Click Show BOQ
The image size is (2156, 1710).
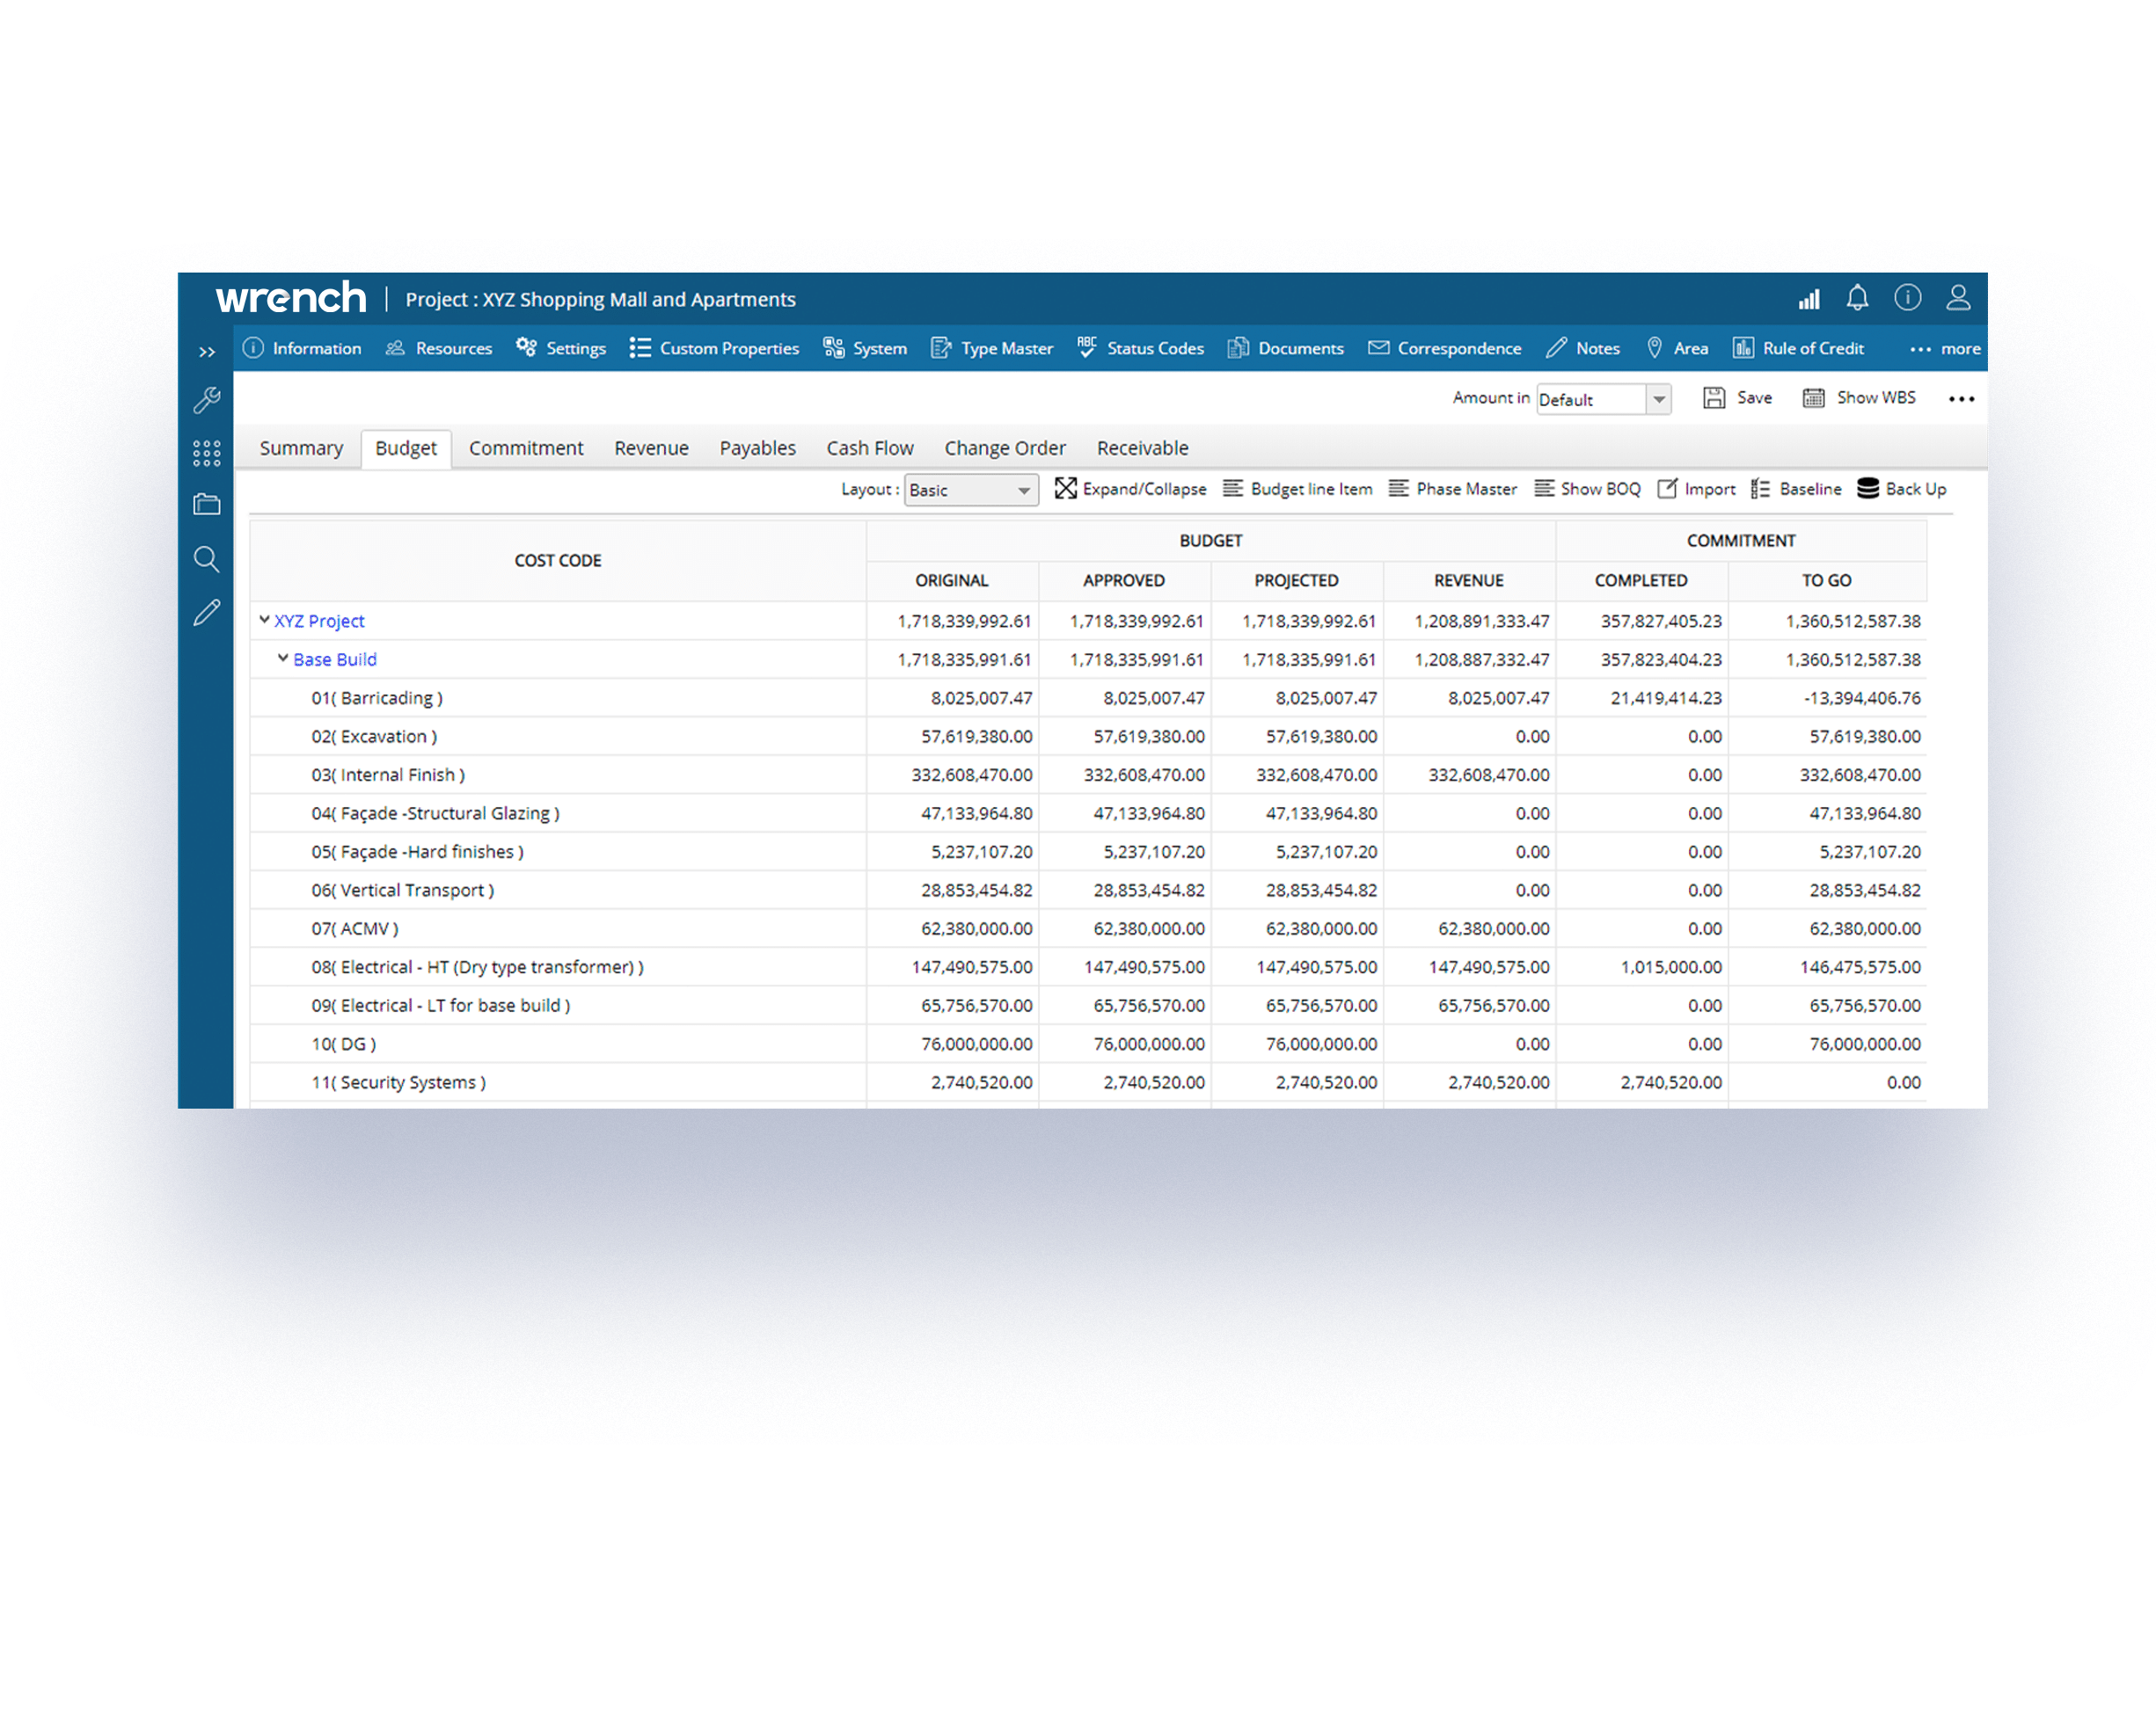(1587, 489)
